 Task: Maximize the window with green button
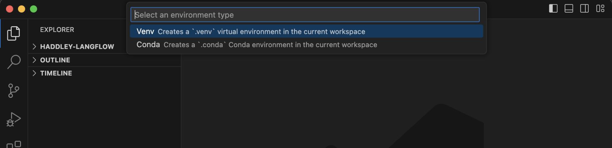(x=34, y=9)
